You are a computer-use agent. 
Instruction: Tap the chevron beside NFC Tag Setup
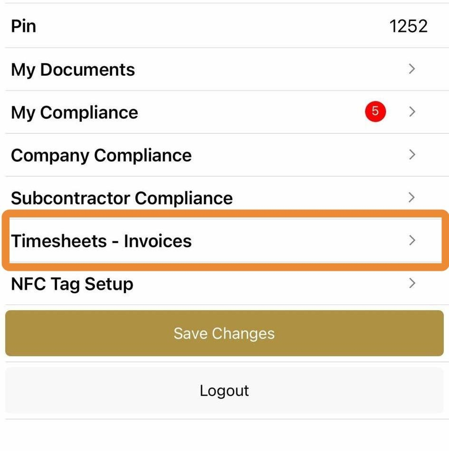[412, 283]
